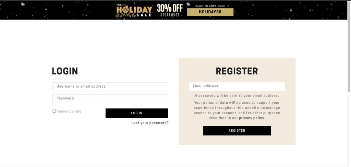Screen dimensions: 351x167
Task: Click the Remember Me label text
Action: pyautogui.click(x=69, y=111)
